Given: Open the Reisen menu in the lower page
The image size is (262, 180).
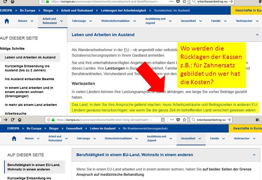Looking at the screenshot, I should pos(29,138).
